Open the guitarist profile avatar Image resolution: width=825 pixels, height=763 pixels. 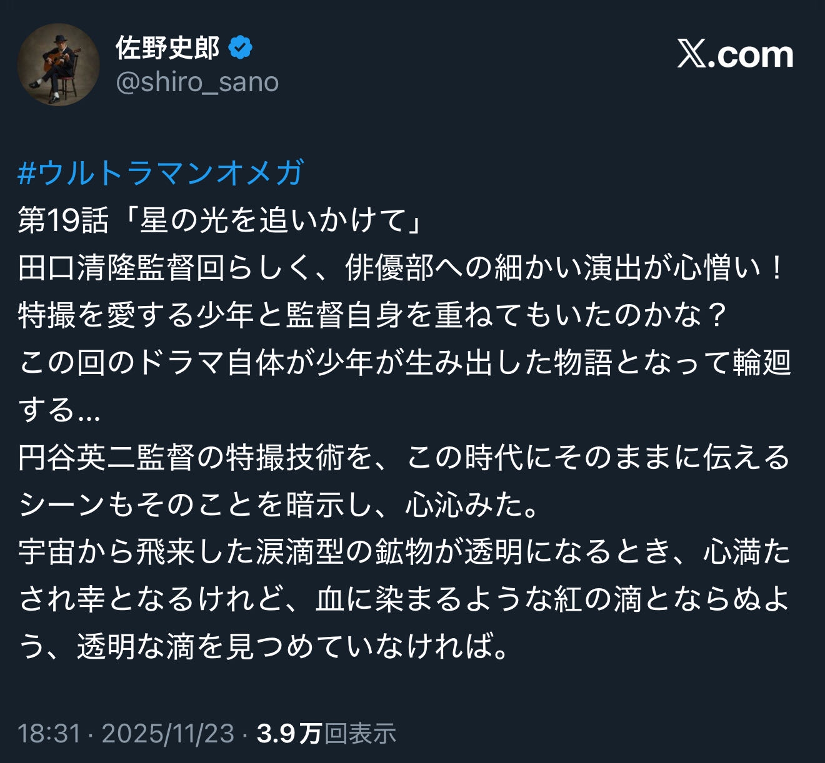tap(58, 65)
